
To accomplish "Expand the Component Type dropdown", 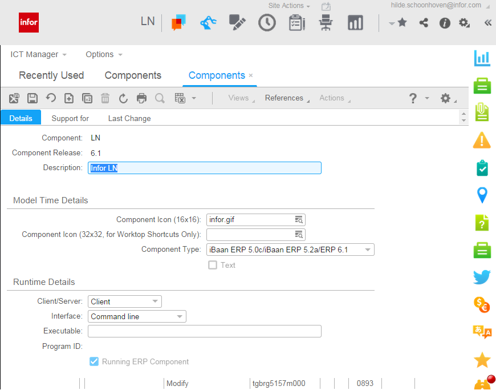I will (x=368, y=250).
